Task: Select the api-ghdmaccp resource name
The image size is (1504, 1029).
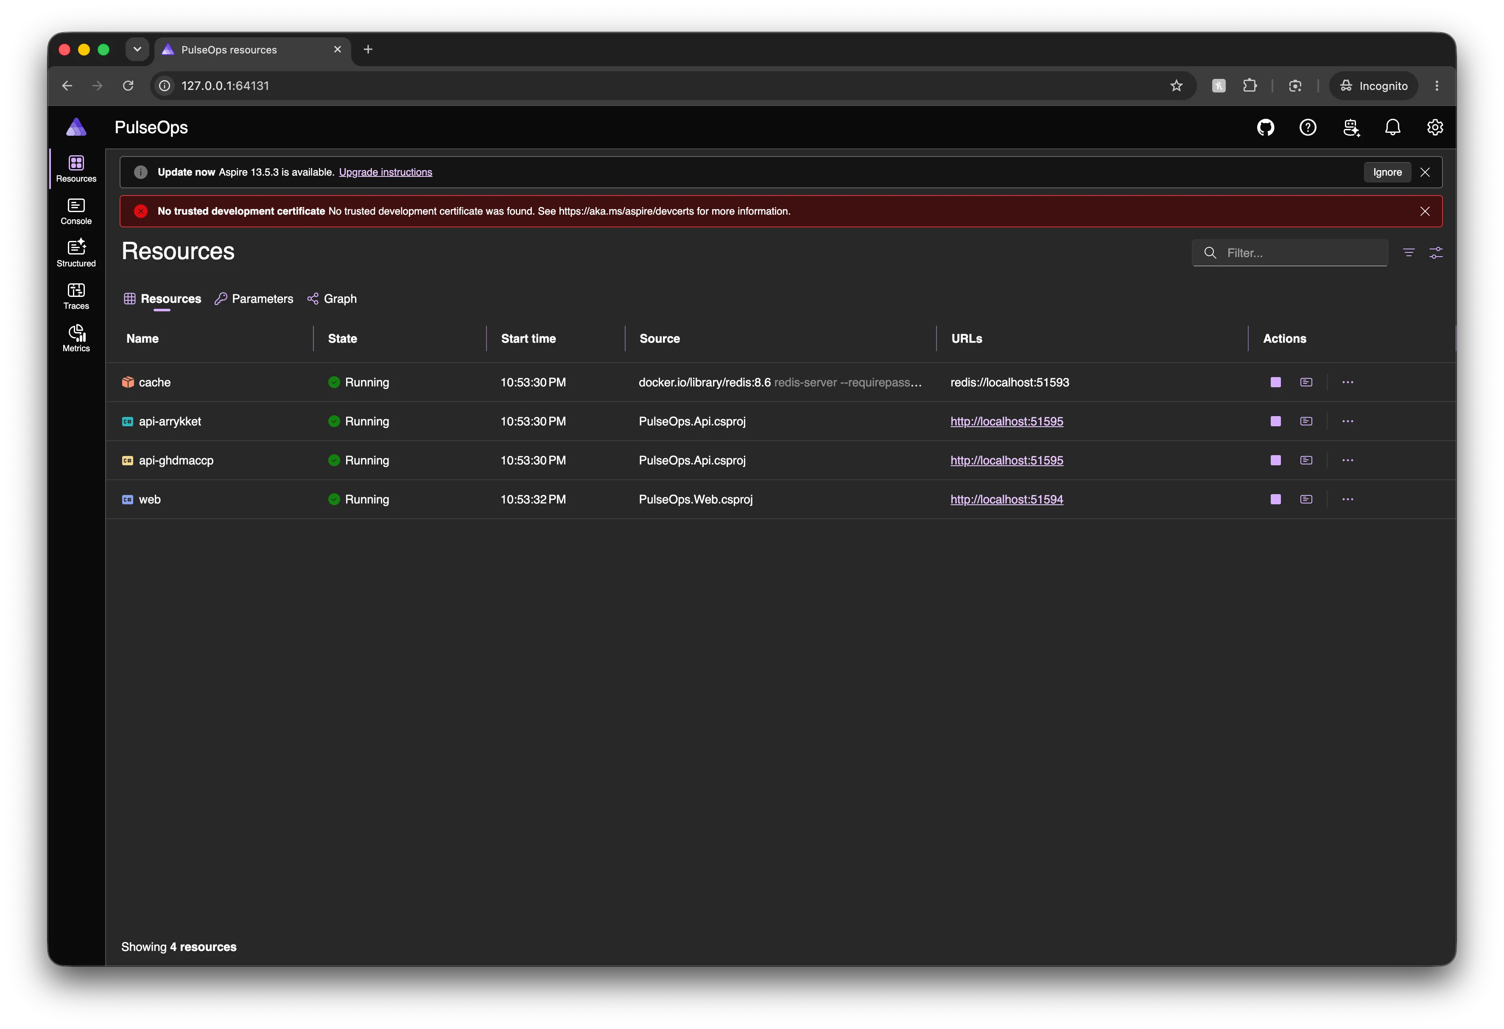Action: [x=176, y=460]
